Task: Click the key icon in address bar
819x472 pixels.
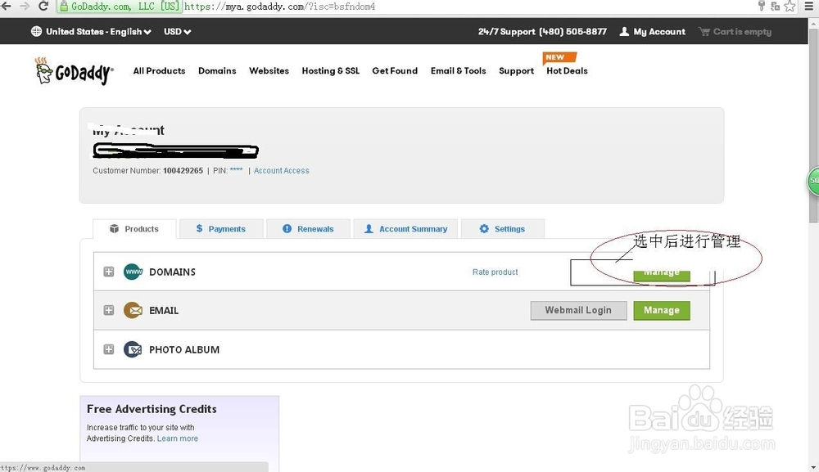Action: (x=762, y=6)
